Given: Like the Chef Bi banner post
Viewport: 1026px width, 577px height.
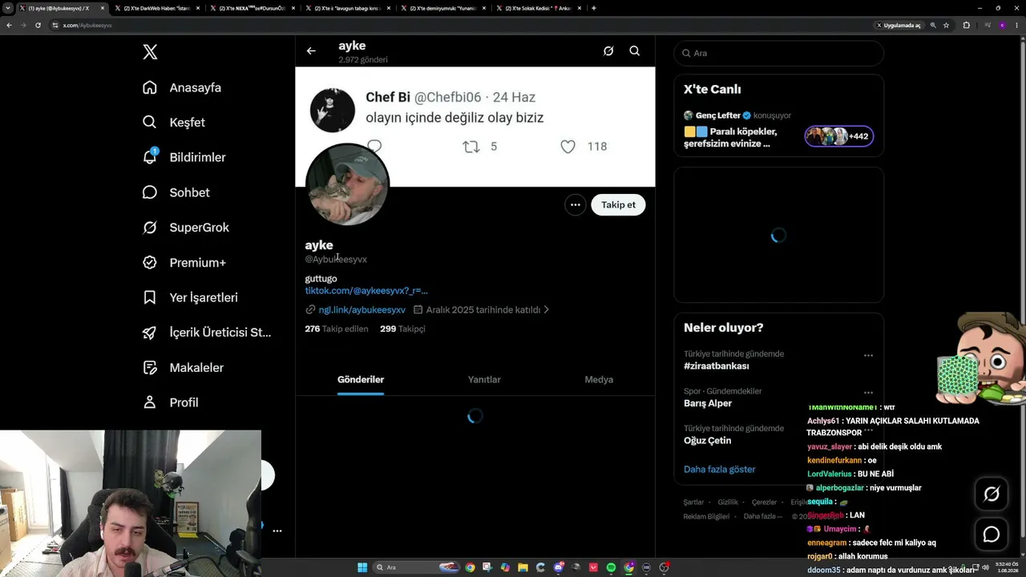Looking at the screenshot, I should pyautogui.click(x=568, y=147).
